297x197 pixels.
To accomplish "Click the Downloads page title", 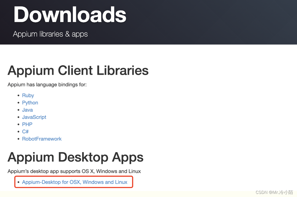I will [70, 14].
